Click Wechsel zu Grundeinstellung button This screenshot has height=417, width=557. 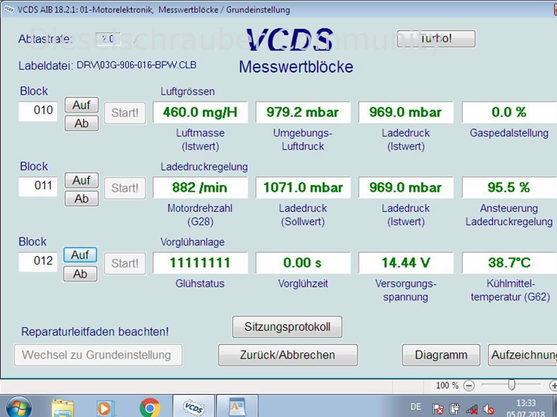[98, 355]
